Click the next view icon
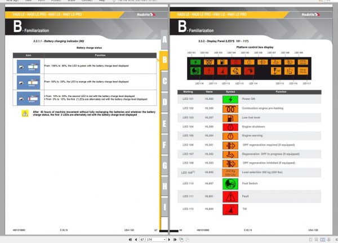This screenshot has width=338, height=243. tap(188, 240)
